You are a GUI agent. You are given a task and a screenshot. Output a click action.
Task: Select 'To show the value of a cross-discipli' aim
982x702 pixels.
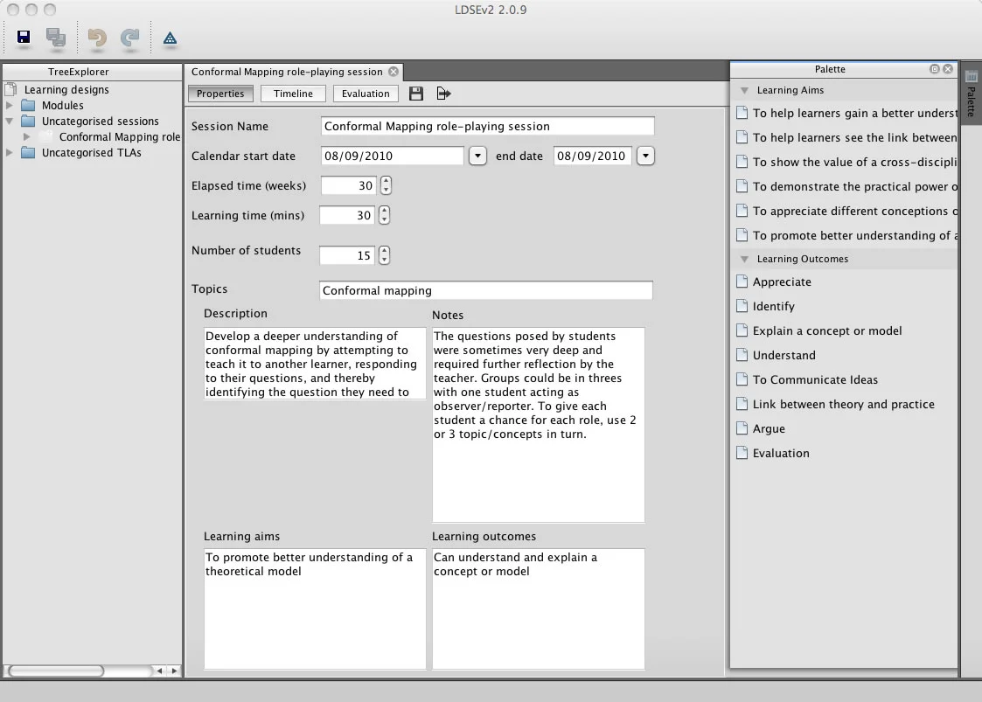pyautogui.click(x=846, y=162)
